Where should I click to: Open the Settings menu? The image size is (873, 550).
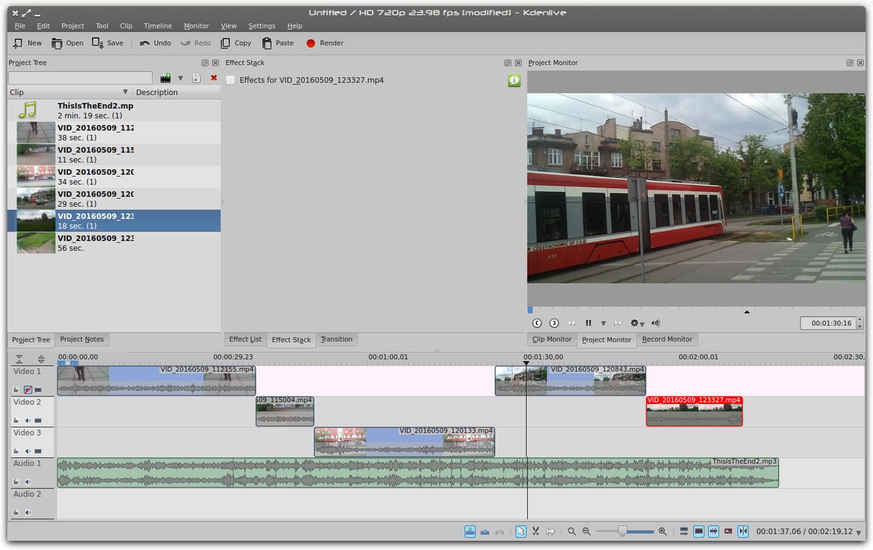(262, 26)
